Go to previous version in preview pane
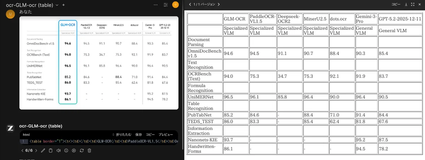 click(190, 5)
